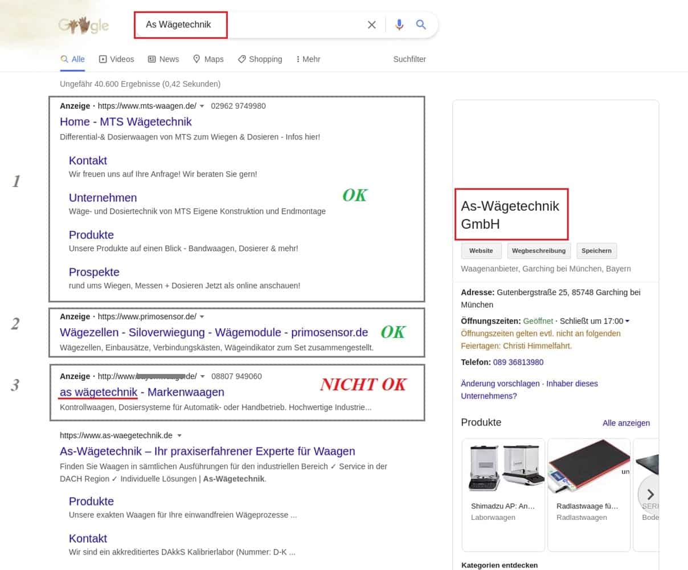Select the Alle results tab
Viewport: 688px width, 570px height.
[73, 59]
